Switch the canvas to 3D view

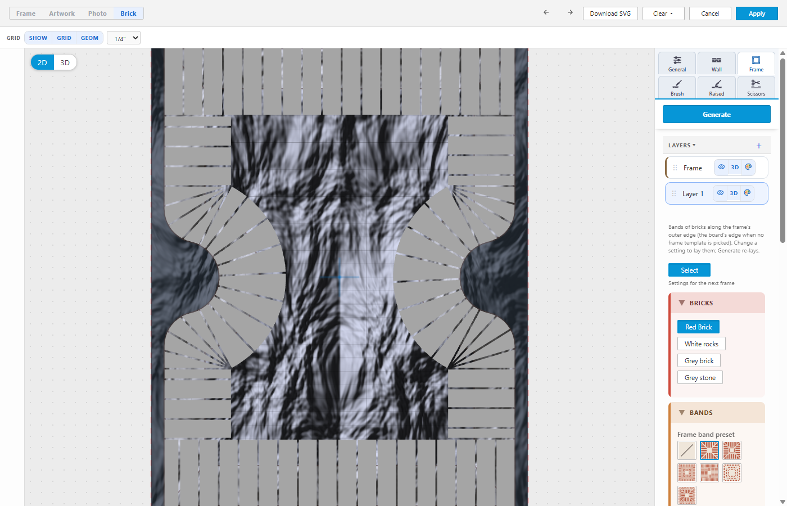pos(65,62)
